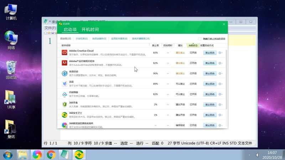285x160 pixels.
Task: Open gear dropdown for 迅雷
Action: tap(220, 84)
